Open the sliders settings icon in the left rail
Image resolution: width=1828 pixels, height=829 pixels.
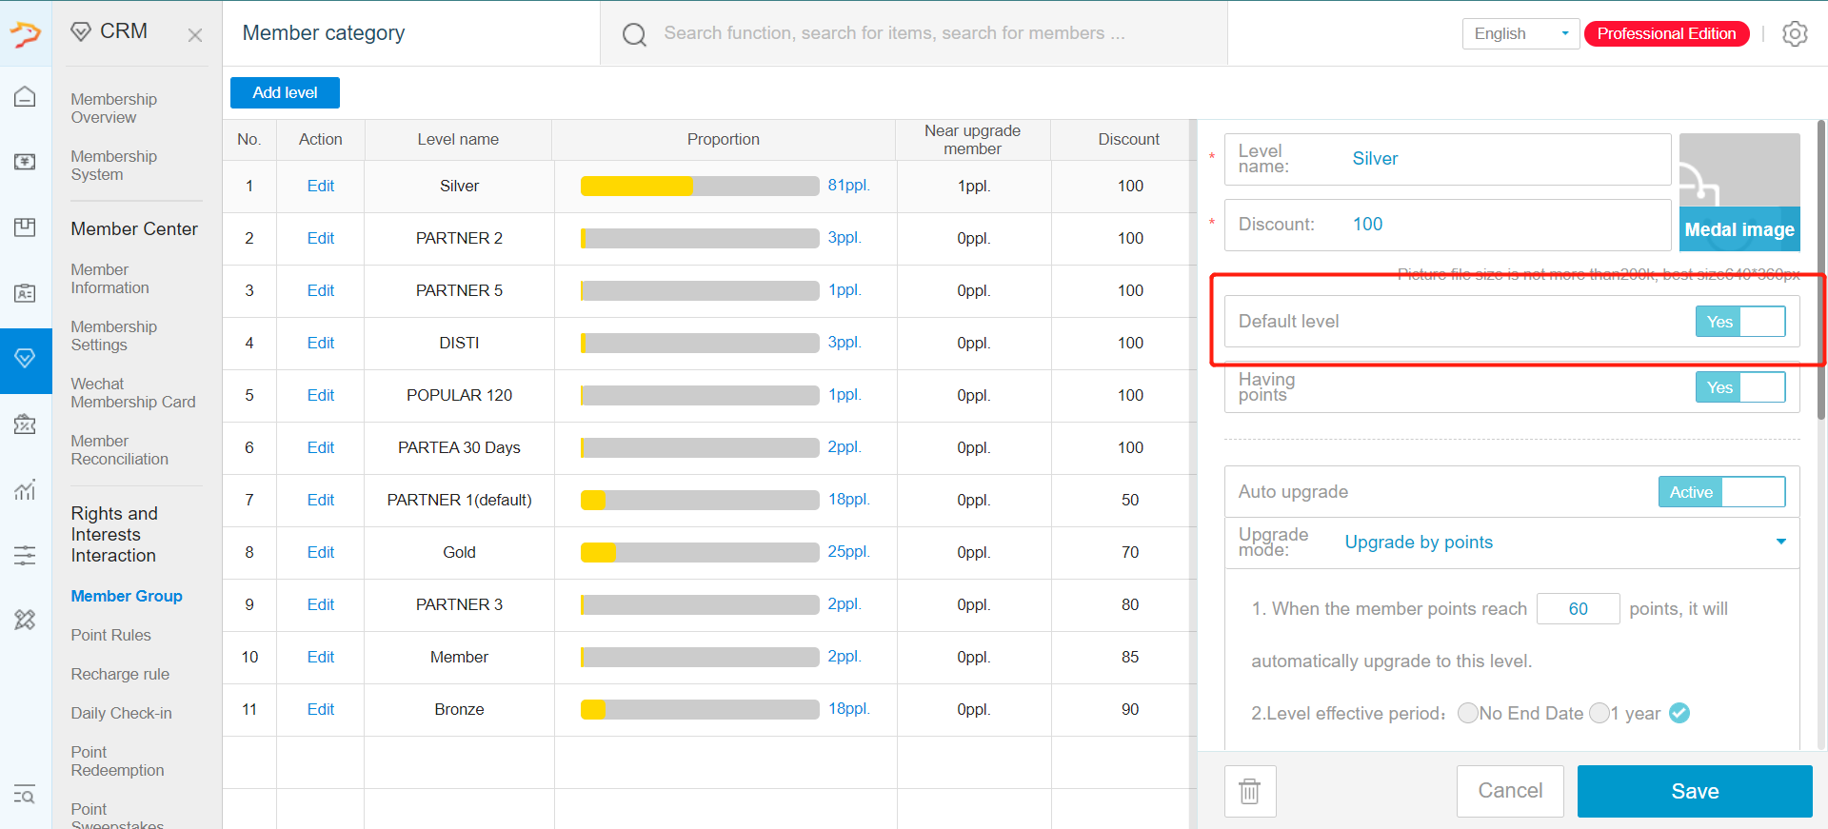coord(25,555)
